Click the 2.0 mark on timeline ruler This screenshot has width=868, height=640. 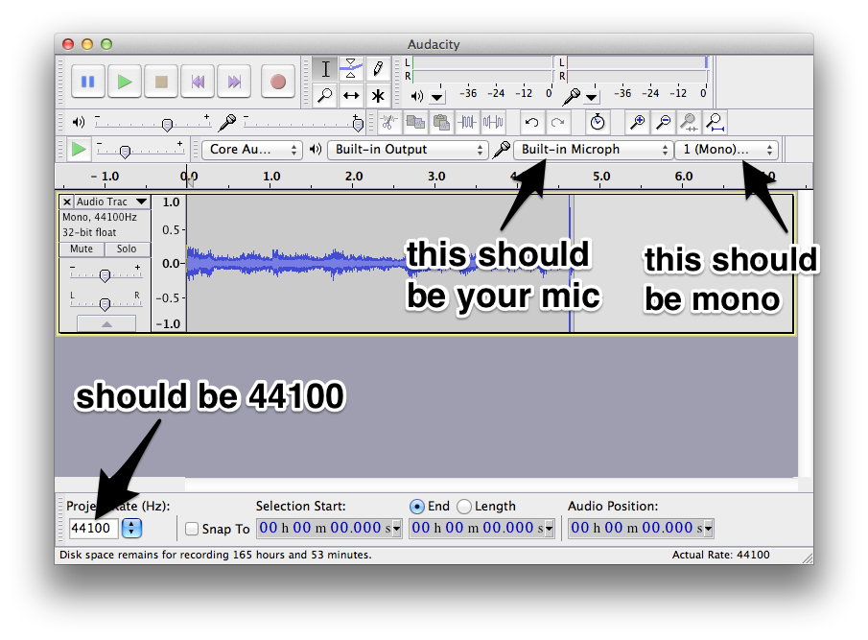(x=354, y=176)
